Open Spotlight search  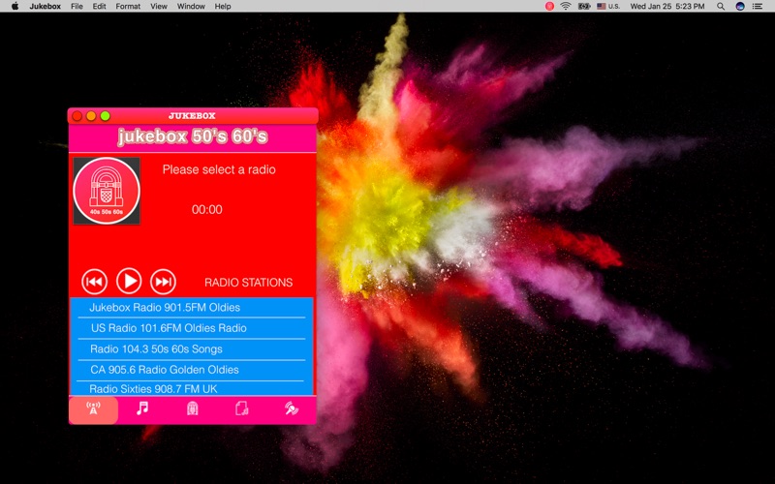click(721, 7)
